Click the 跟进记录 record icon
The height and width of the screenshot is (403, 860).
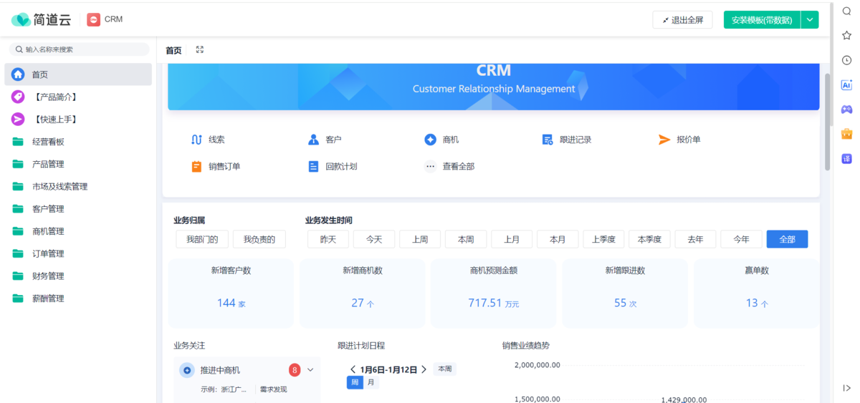click(548, 140)
